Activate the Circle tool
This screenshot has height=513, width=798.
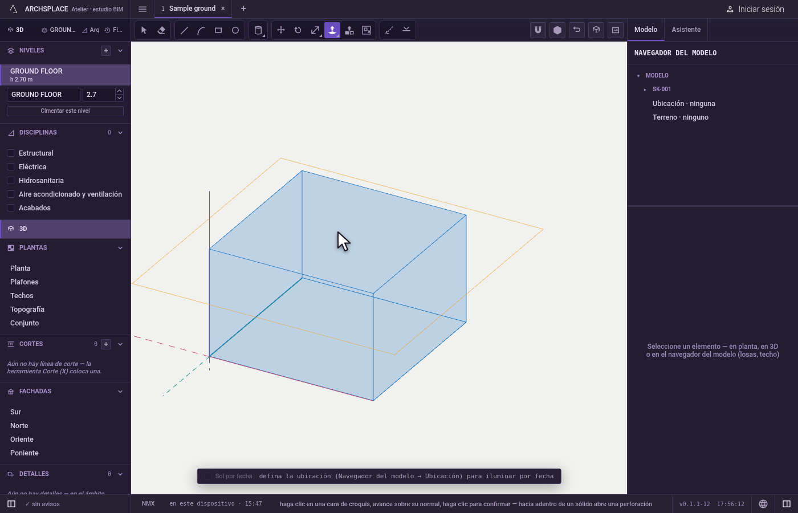235,30
